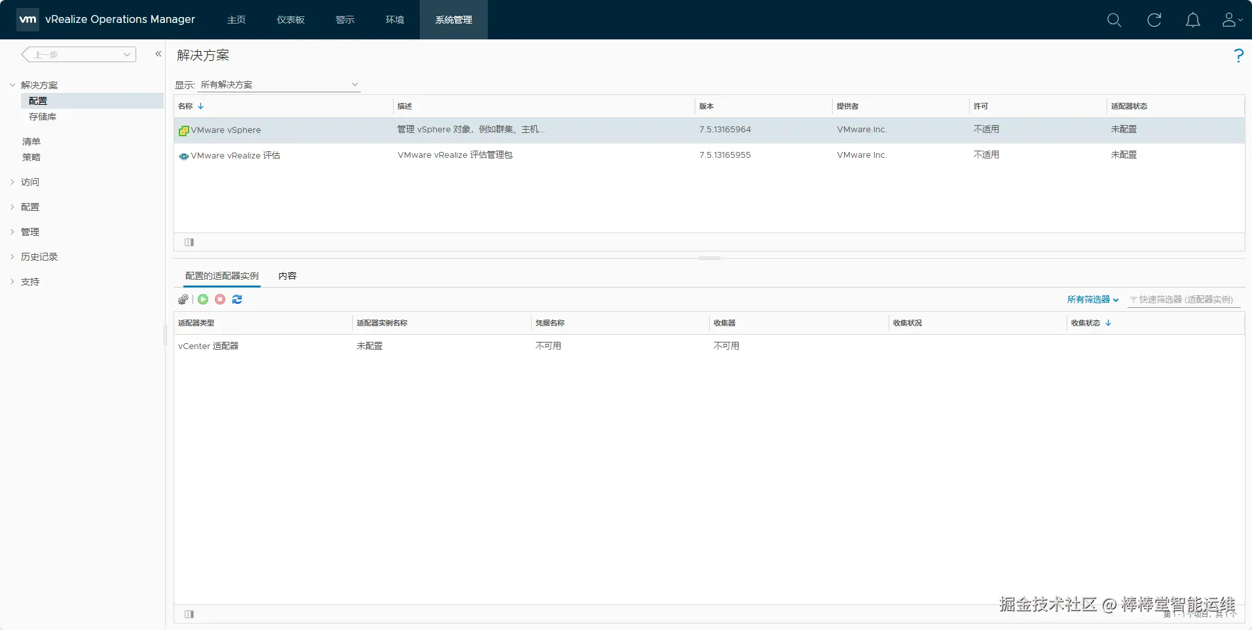This screenshot has height=630, width=1252.
Task: Click the 收集器 column header
Action: tap(799, 323)
